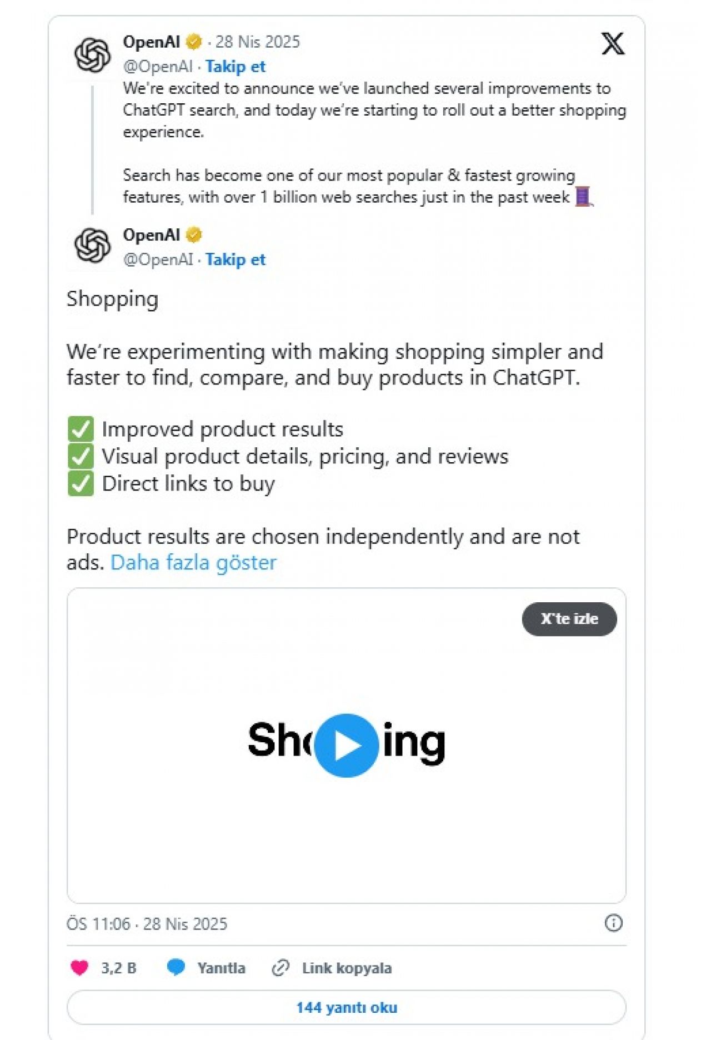The image size is (711, 1040).
Task: Click the 'ÖS 11:06 · 28 Nis 2025' timestamp
Action: (x=147, y=923)
